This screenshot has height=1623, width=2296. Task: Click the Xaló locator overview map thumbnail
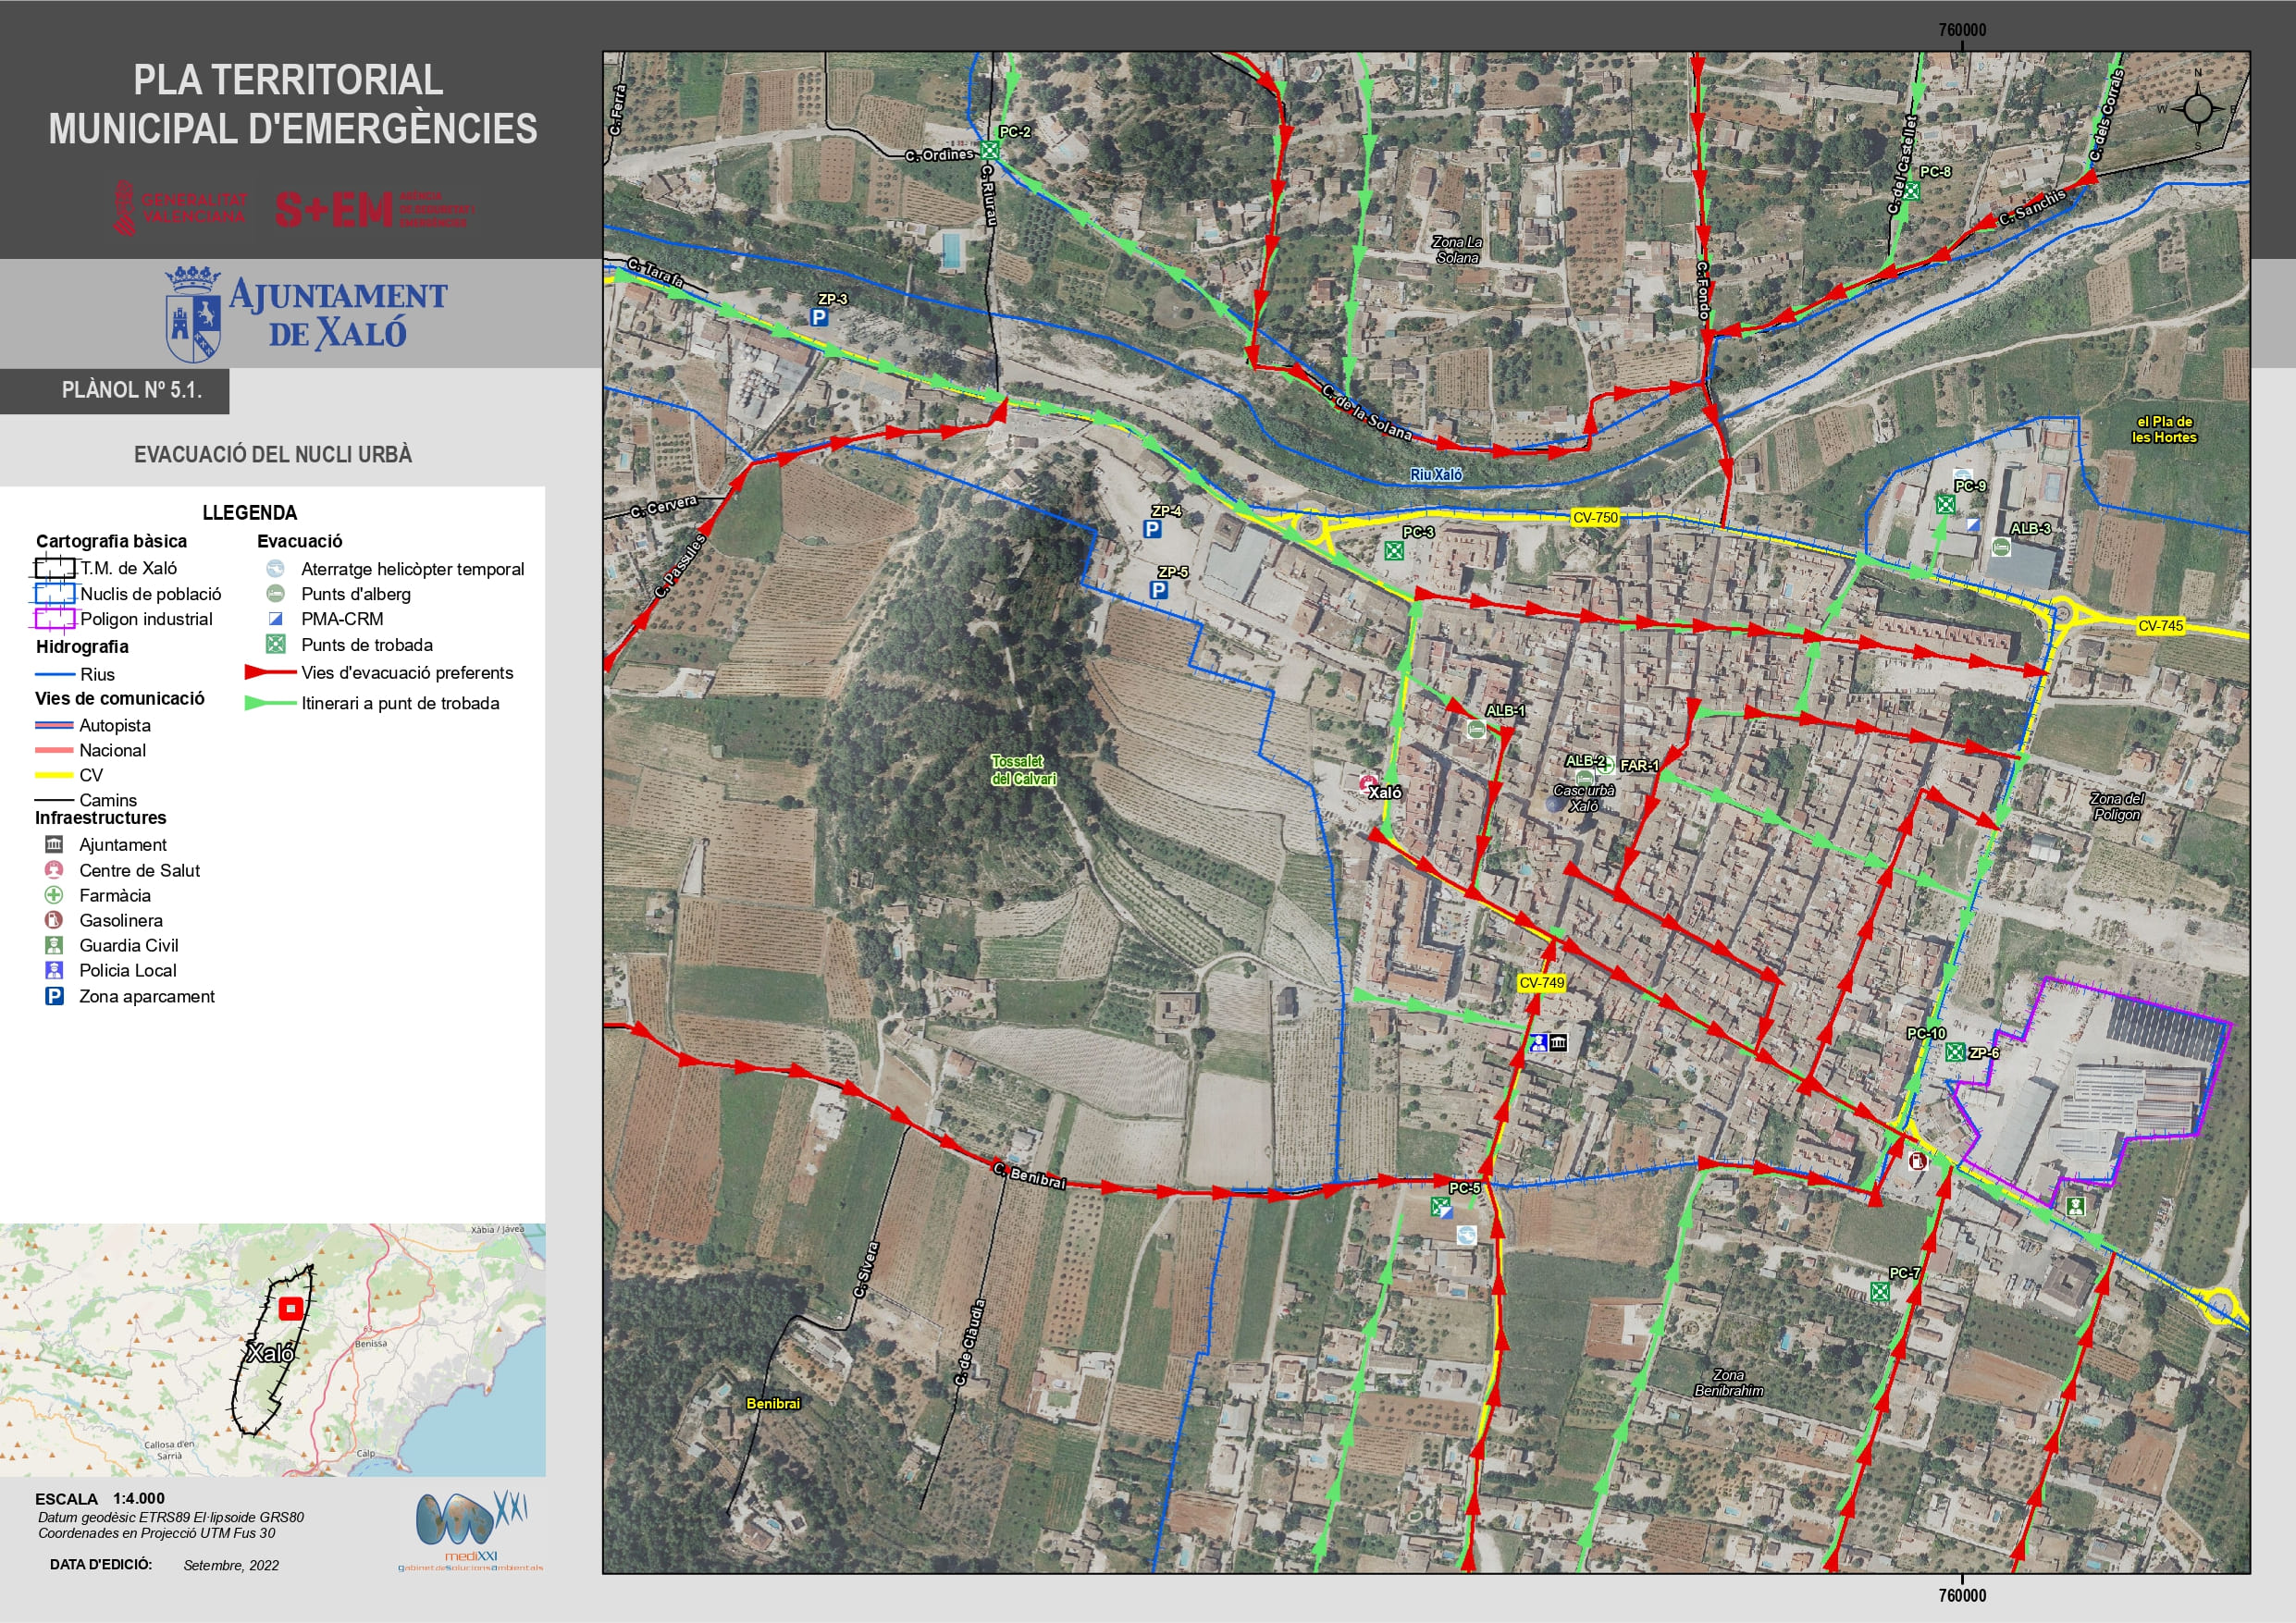click(272, 1349)
